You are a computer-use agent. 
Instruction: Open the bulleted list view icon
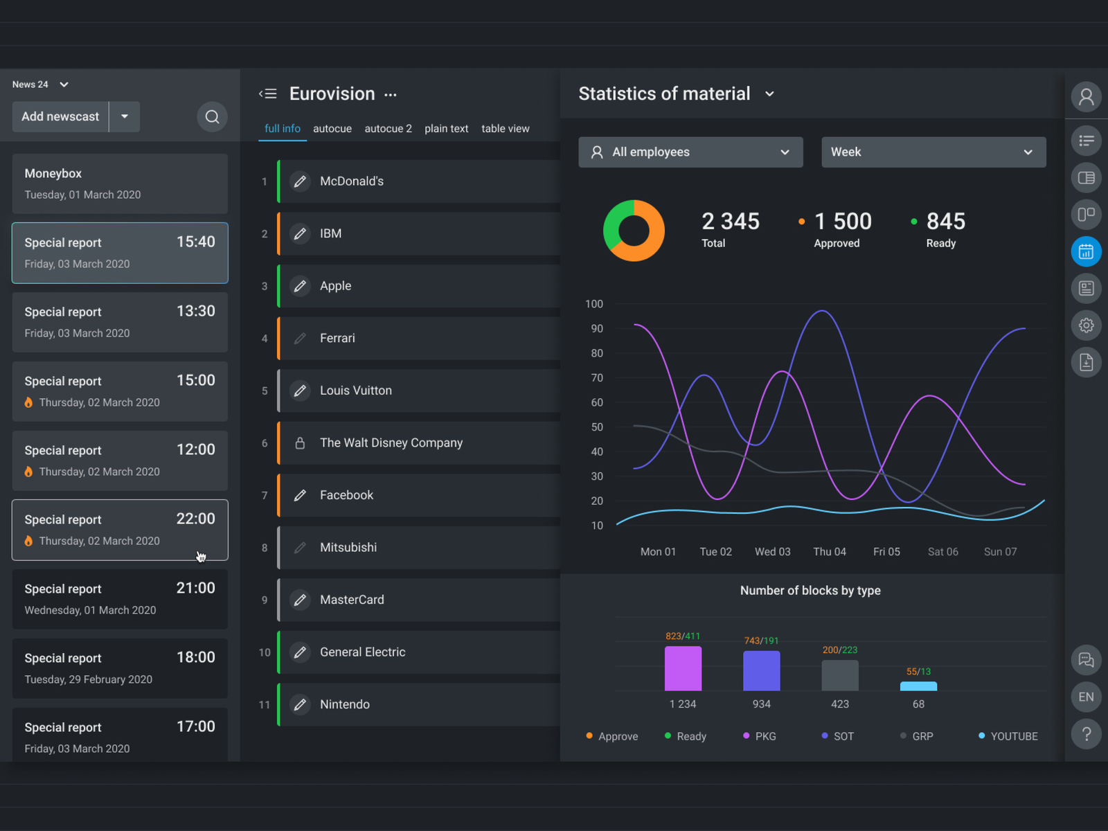coord(1086,141)
